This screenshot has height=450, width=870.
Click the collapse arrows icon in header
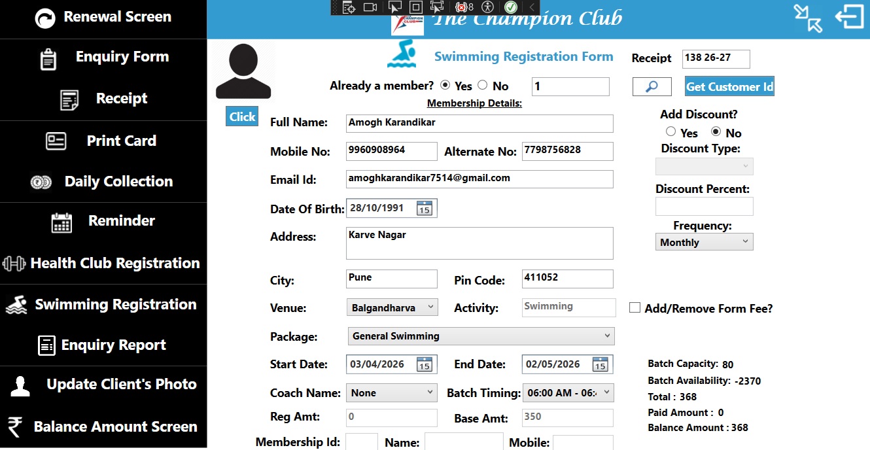coord(808,18)
